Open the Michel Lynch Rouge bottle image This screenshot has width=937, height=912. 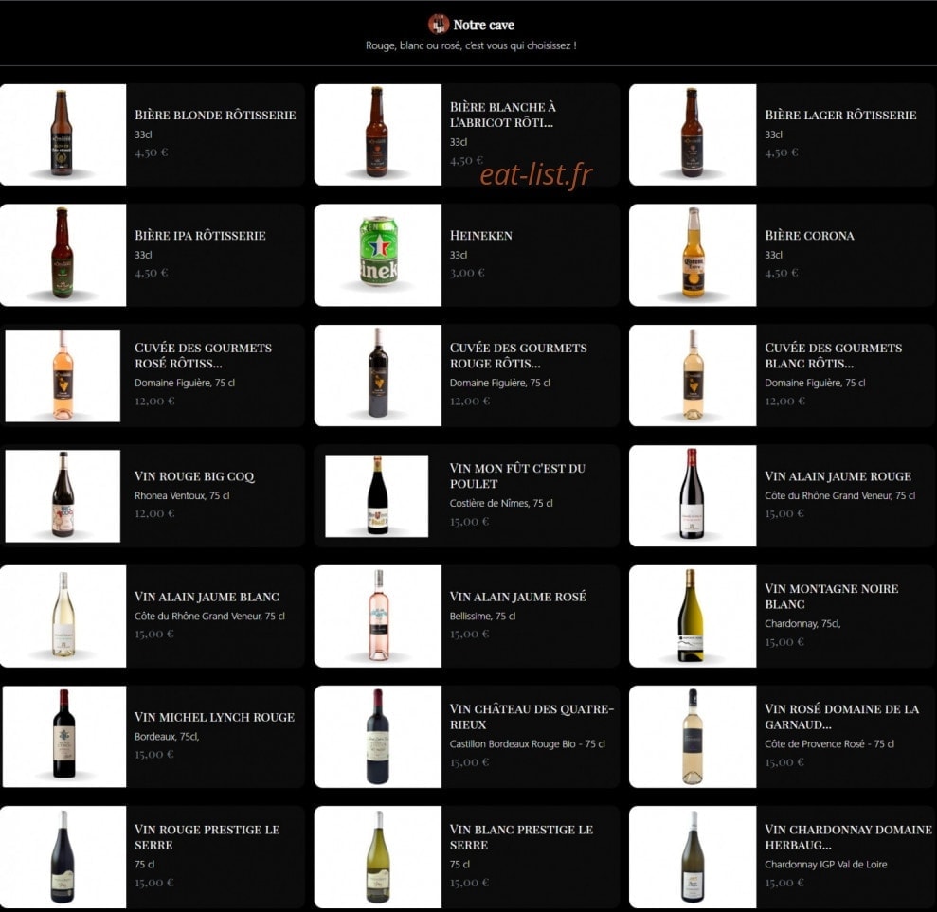pos(63,737)
